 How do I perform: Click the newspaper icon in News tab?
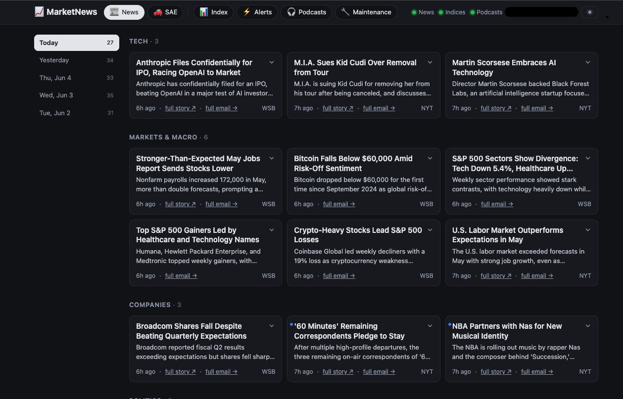click(x=114, y=12)
